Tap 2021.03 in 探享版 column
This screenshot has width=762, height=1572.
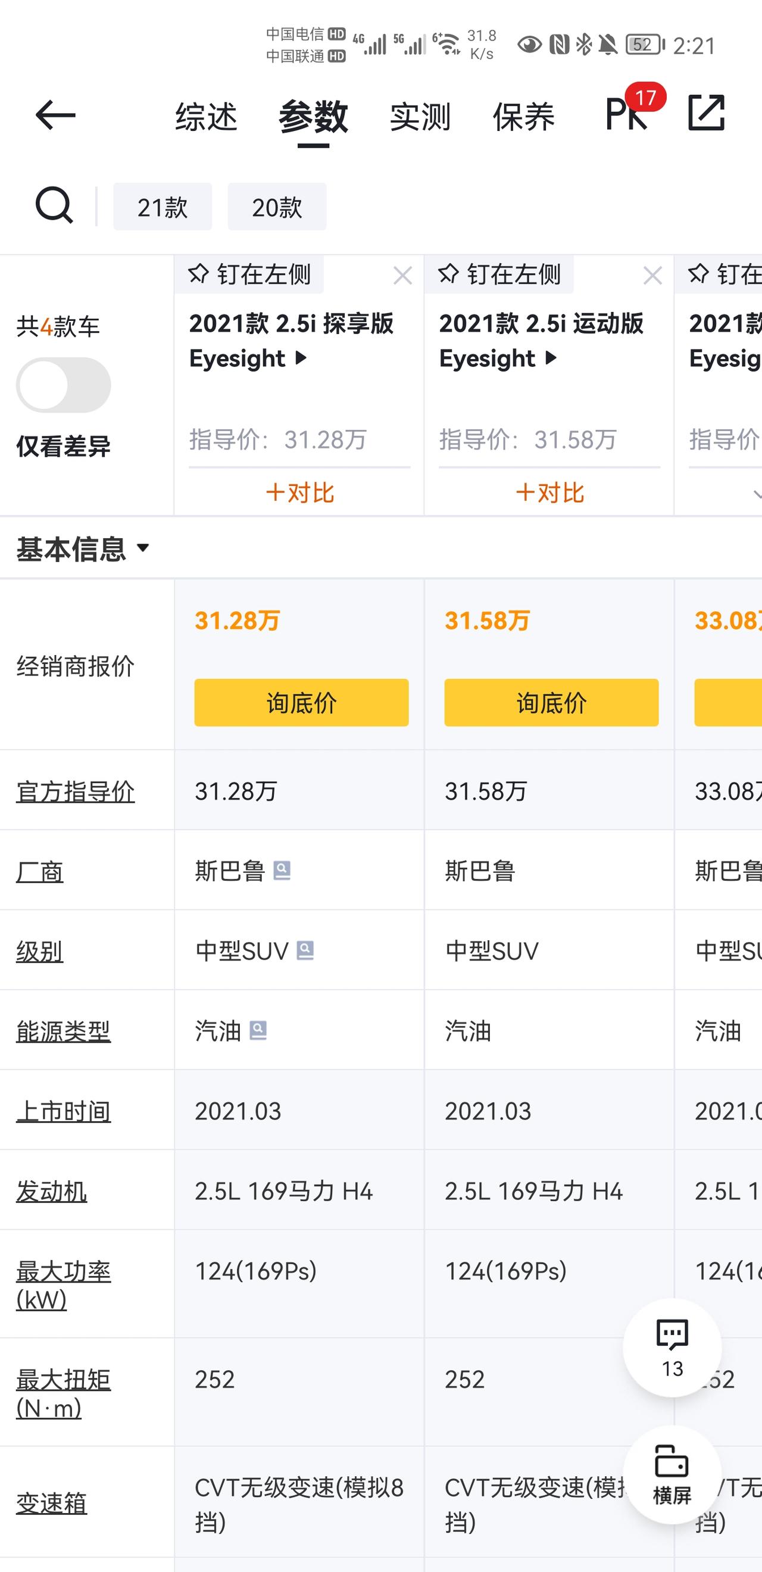[238, 1111]
